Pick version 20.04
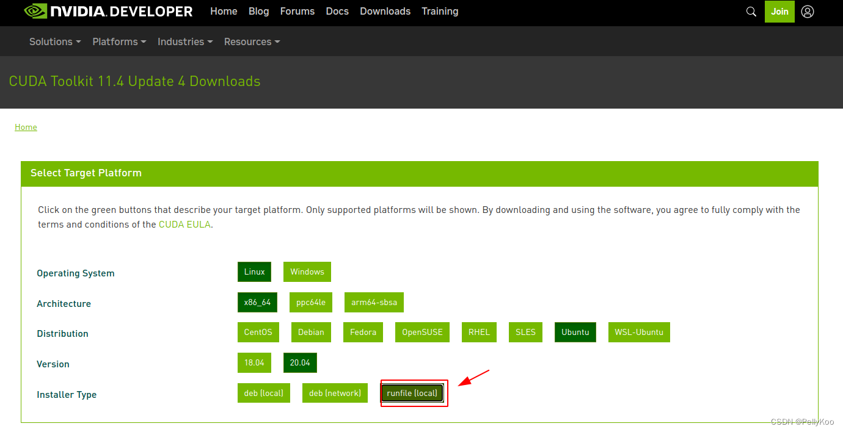 click(x=300, y=362)
